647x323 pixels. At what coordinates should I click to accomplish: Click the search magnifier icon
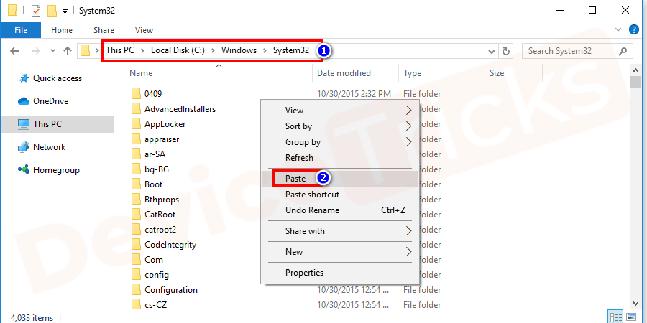coord(623,51)
